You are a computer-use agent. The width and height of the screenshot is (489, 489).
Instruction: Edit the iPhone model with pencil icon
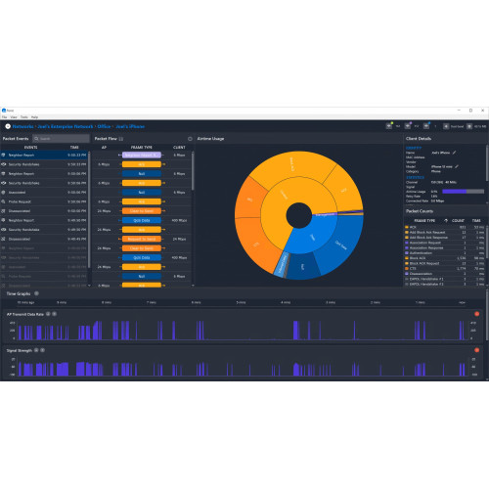pyautogui.click(x=457, y=166)
